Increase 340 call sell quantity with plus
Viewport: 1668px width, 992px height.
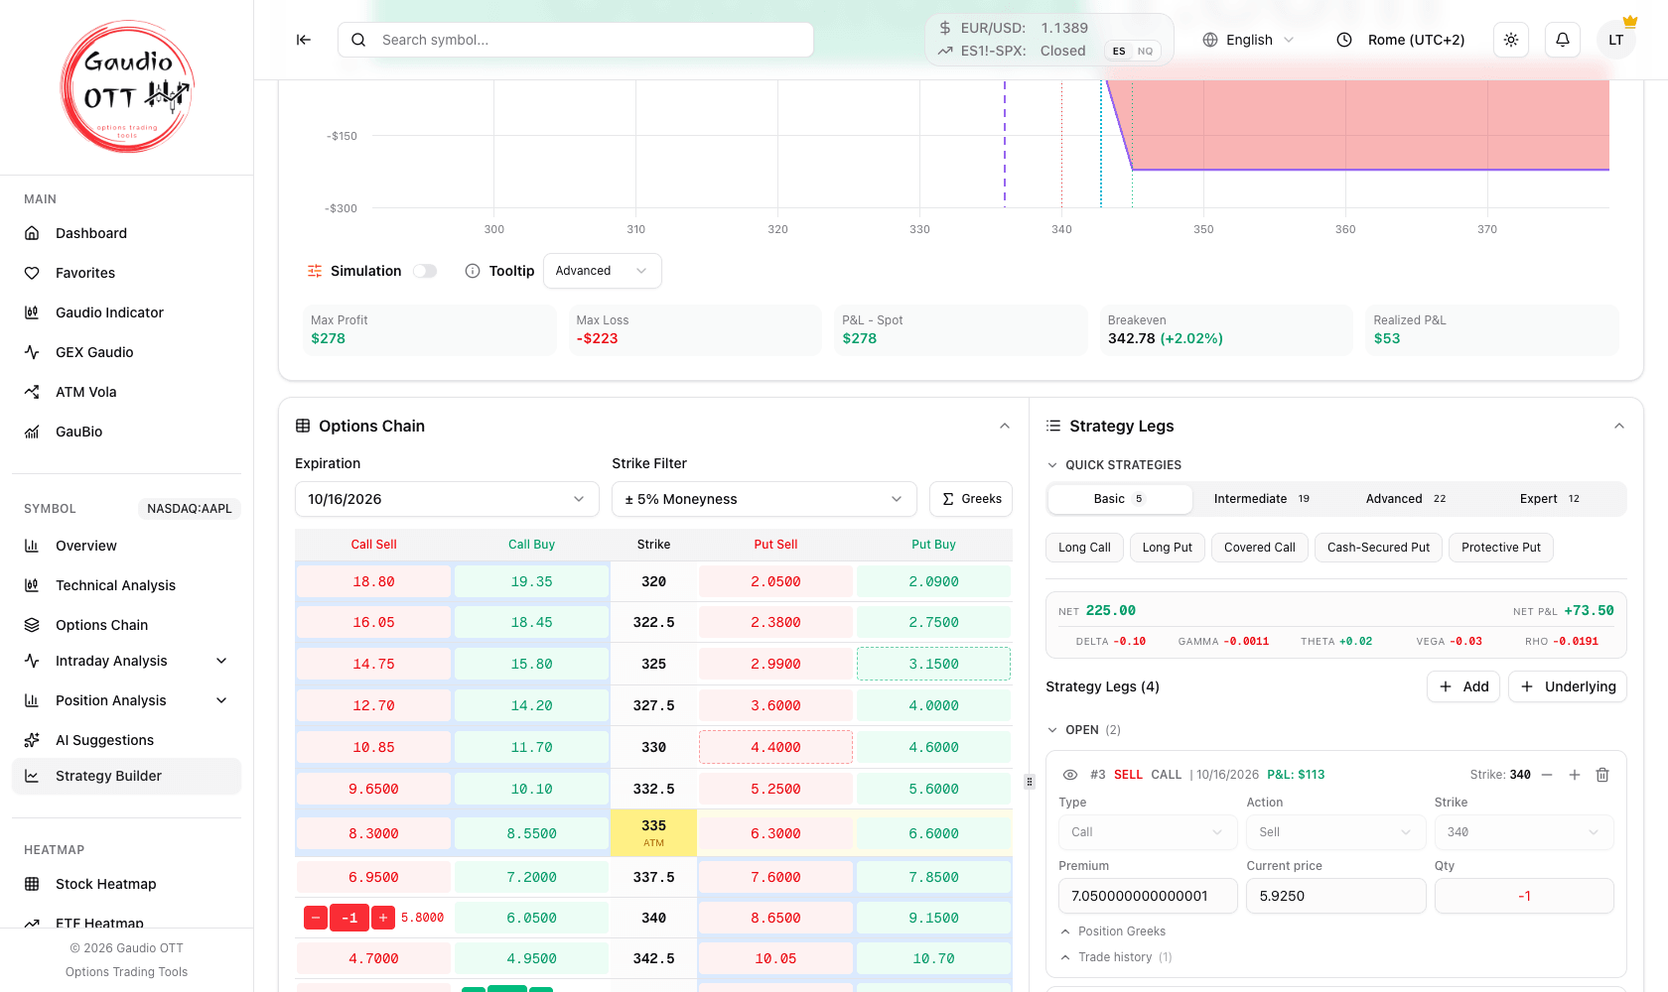coord(383,918)
